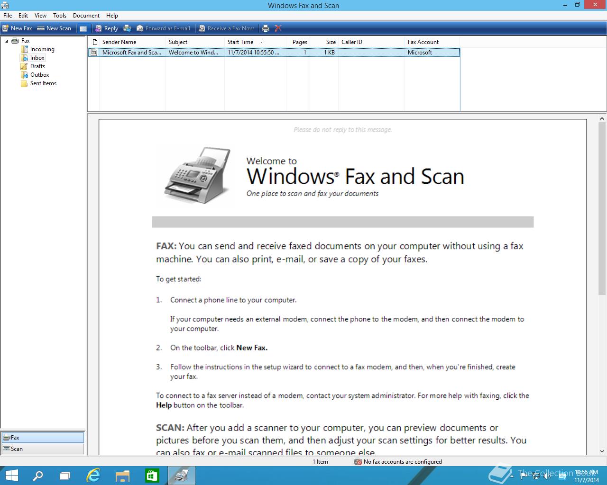Launch Internet Explorer from taskbar
Image resolution: width=607 pixels, height=485 pixels.
pos(94,476)
